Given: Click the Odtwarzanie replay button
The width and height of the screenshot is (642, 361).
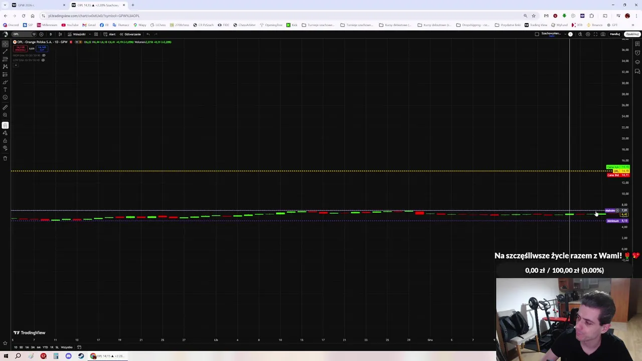Looking at the screenshot, I should click(130, 34).
